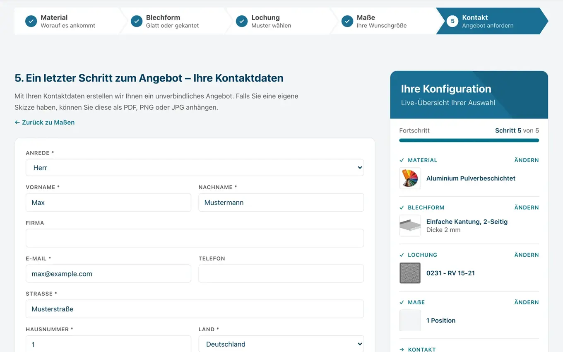
Task: Focus the Nachname field containing Mustermann
Action: [x=281, y=203]
